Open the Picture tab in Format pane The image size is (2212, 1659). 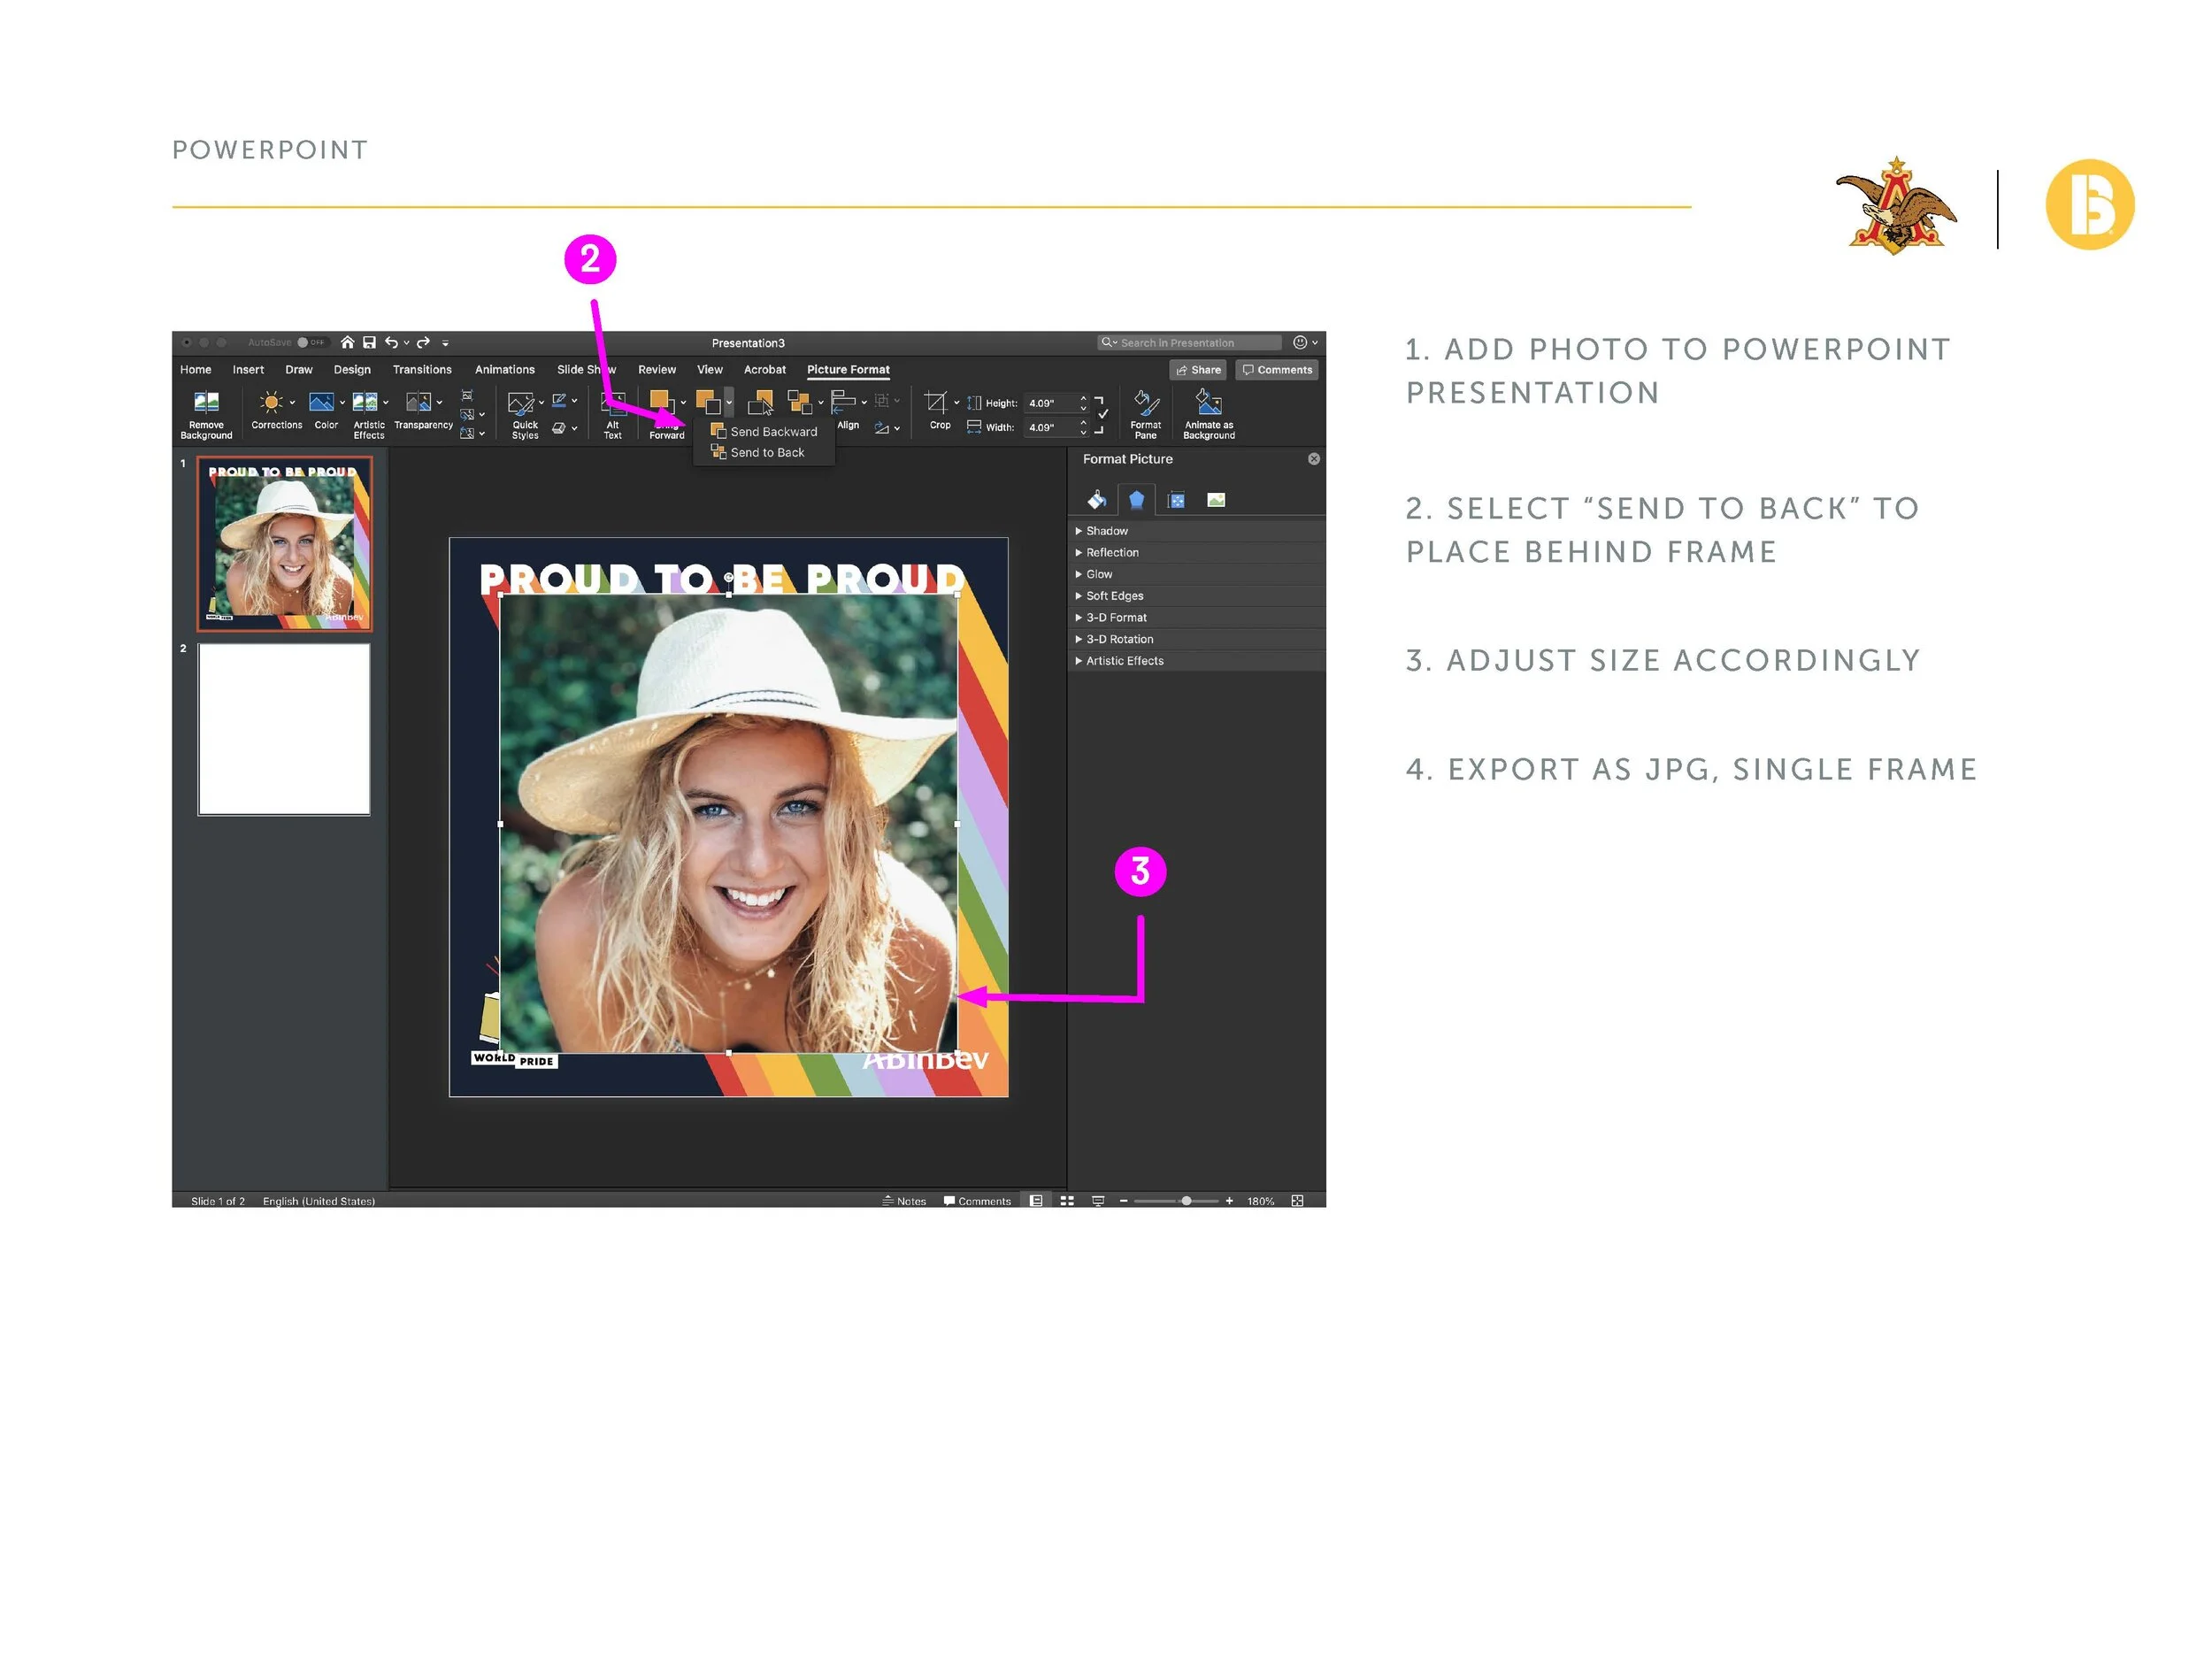click(x=1215, y=500)
